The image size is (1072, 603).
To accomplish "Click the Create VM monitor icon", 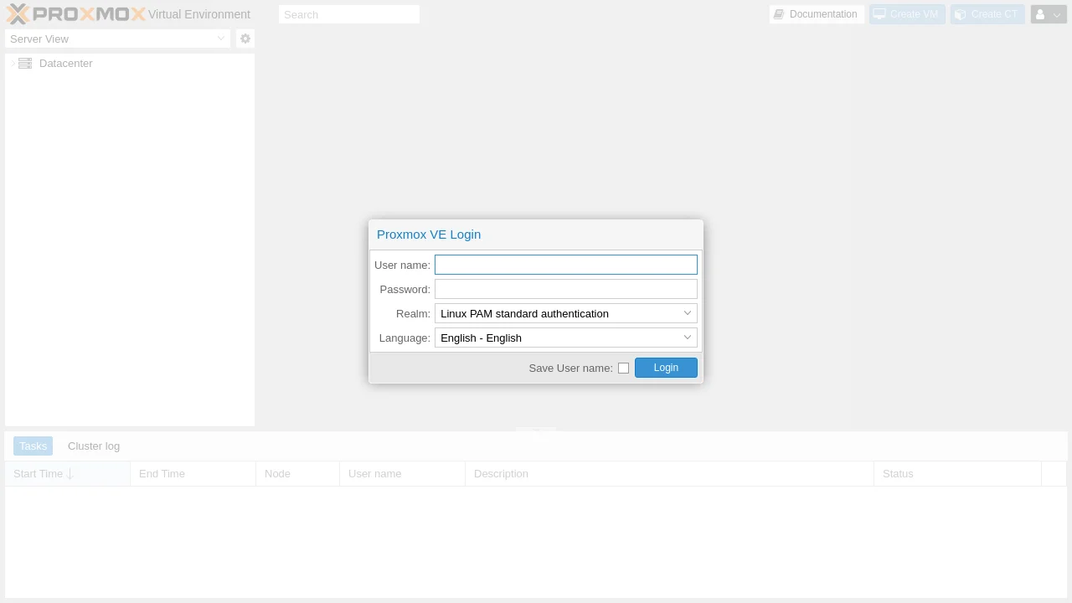I will 879,14.
